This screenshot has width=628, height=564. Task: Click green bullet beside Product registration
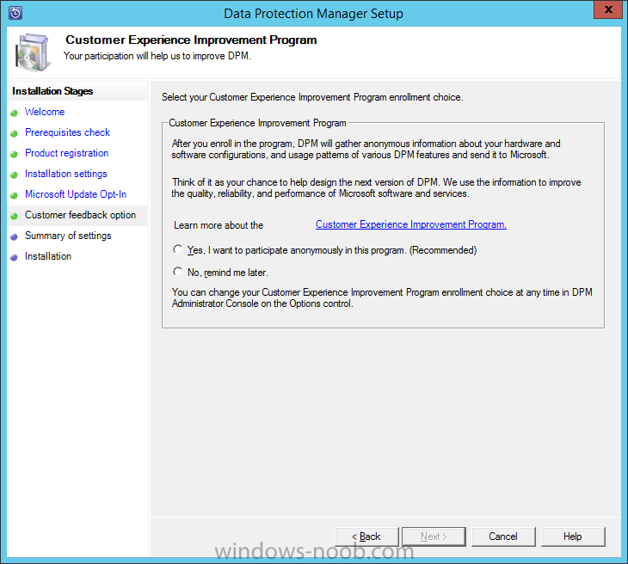pyautogui.click(x=14, y=154)
